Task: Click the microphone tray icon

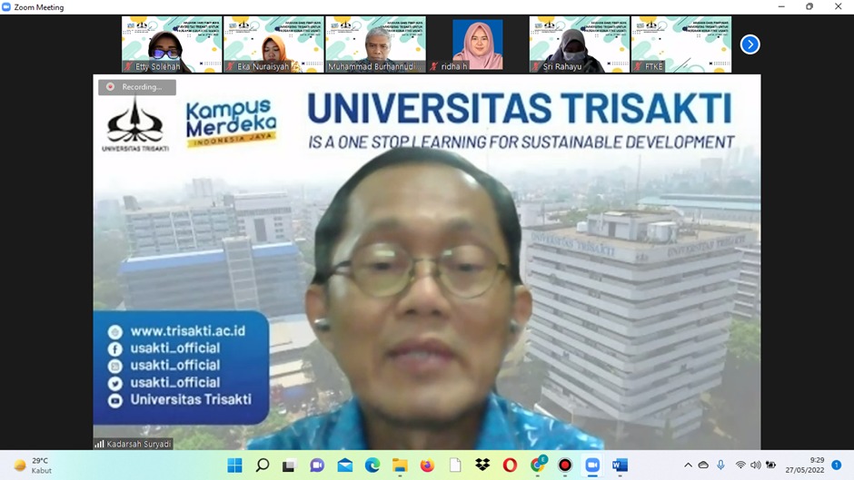Action: coord(720,465)
